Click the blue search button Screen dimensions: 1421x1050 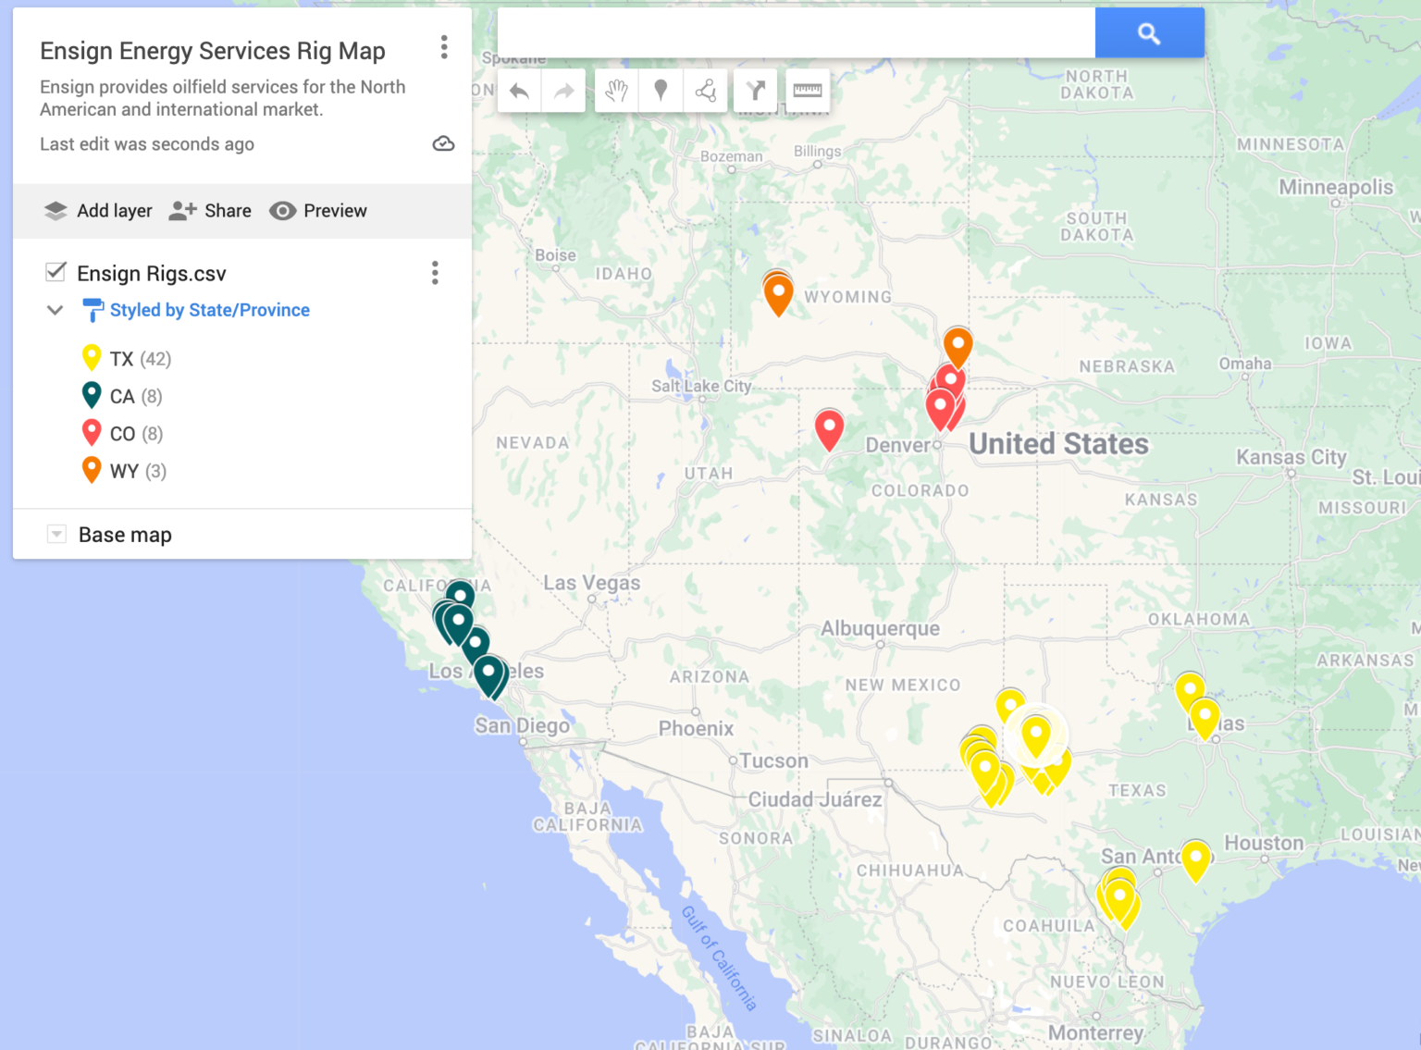pos(1149,33)
